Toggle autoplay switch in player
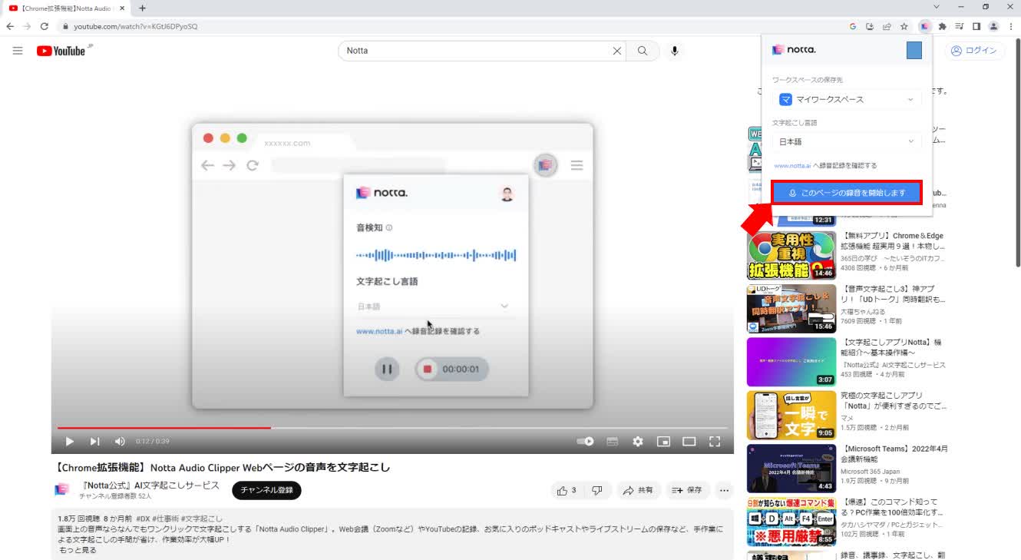The height and width of the screenshot is (560, 1021). click(586, 442)
